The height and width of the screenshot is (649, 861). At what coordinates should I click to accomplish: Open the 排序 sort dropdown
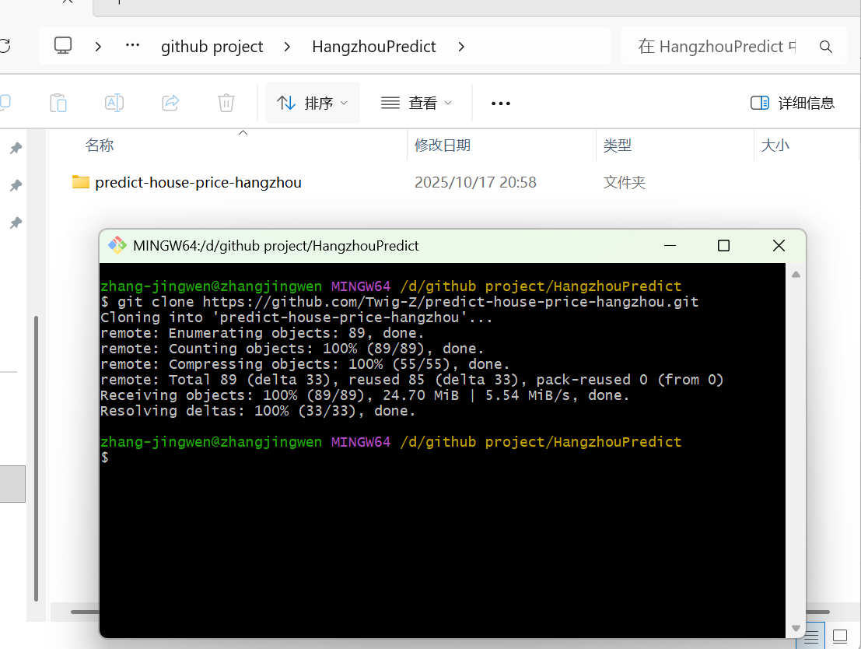(313, 103)
